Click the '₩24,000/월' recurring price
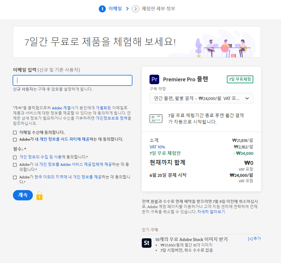 coord(241,175)
